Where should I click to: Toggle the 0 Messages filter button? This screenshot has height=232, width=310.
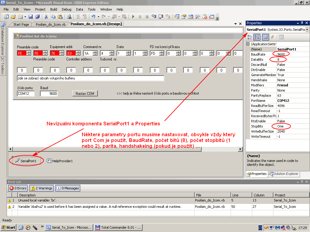pyautogui.click(x=68, y=188)
